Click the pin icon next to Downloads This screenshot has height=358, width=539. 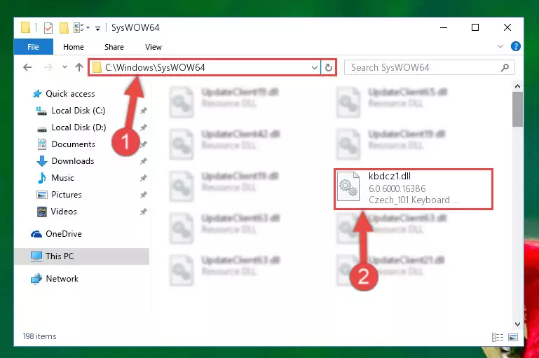[144, 161]
